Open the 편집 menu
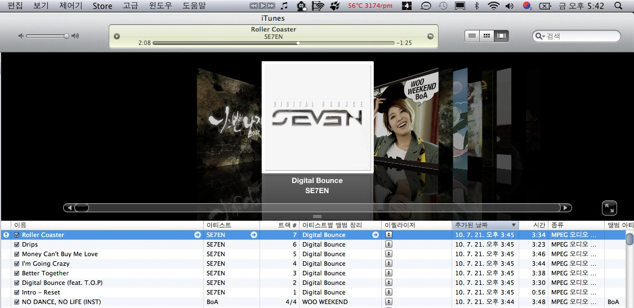The image size is (634, 308). tap(15, 6)
